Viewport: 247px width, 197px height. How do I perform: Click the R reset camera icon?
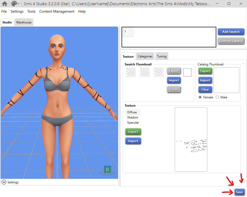click(x=107, y=170)
